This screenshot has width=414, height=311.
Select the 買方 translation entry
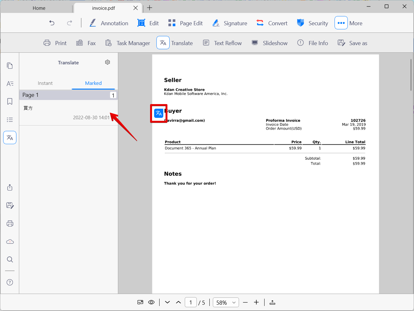68,113
